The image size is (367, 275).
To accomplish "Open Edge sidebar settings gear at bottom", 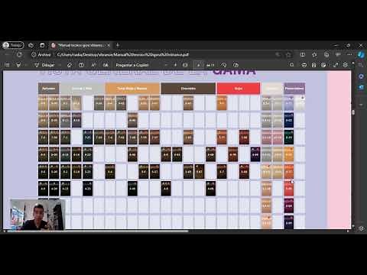I will (361, 228).
